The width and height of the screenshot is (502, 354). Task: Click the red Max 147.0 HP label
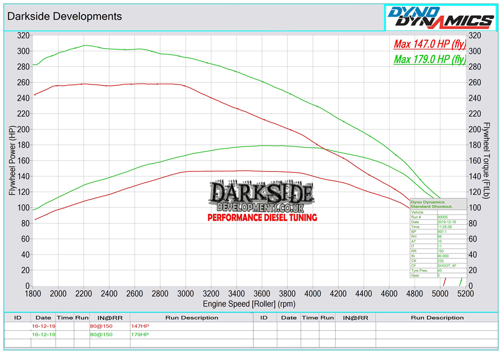(430, 44)
